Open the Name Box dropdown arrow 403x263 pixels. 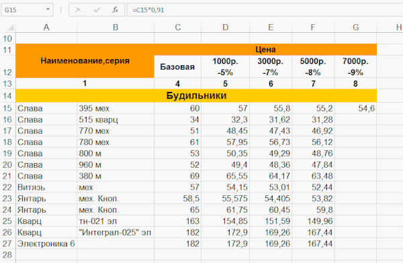pos(48,10)
